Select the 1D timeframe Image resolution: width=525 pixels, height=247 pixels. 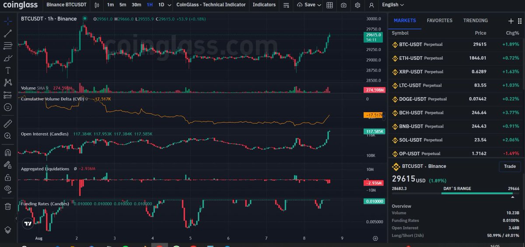161,5
